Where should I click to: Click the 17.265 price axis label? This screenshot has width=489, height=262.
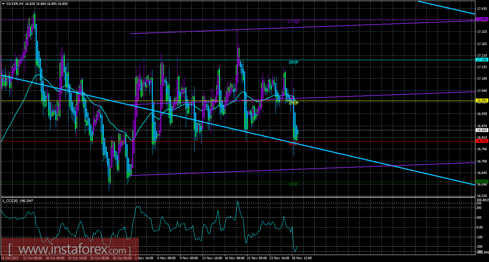pos(482,44)
